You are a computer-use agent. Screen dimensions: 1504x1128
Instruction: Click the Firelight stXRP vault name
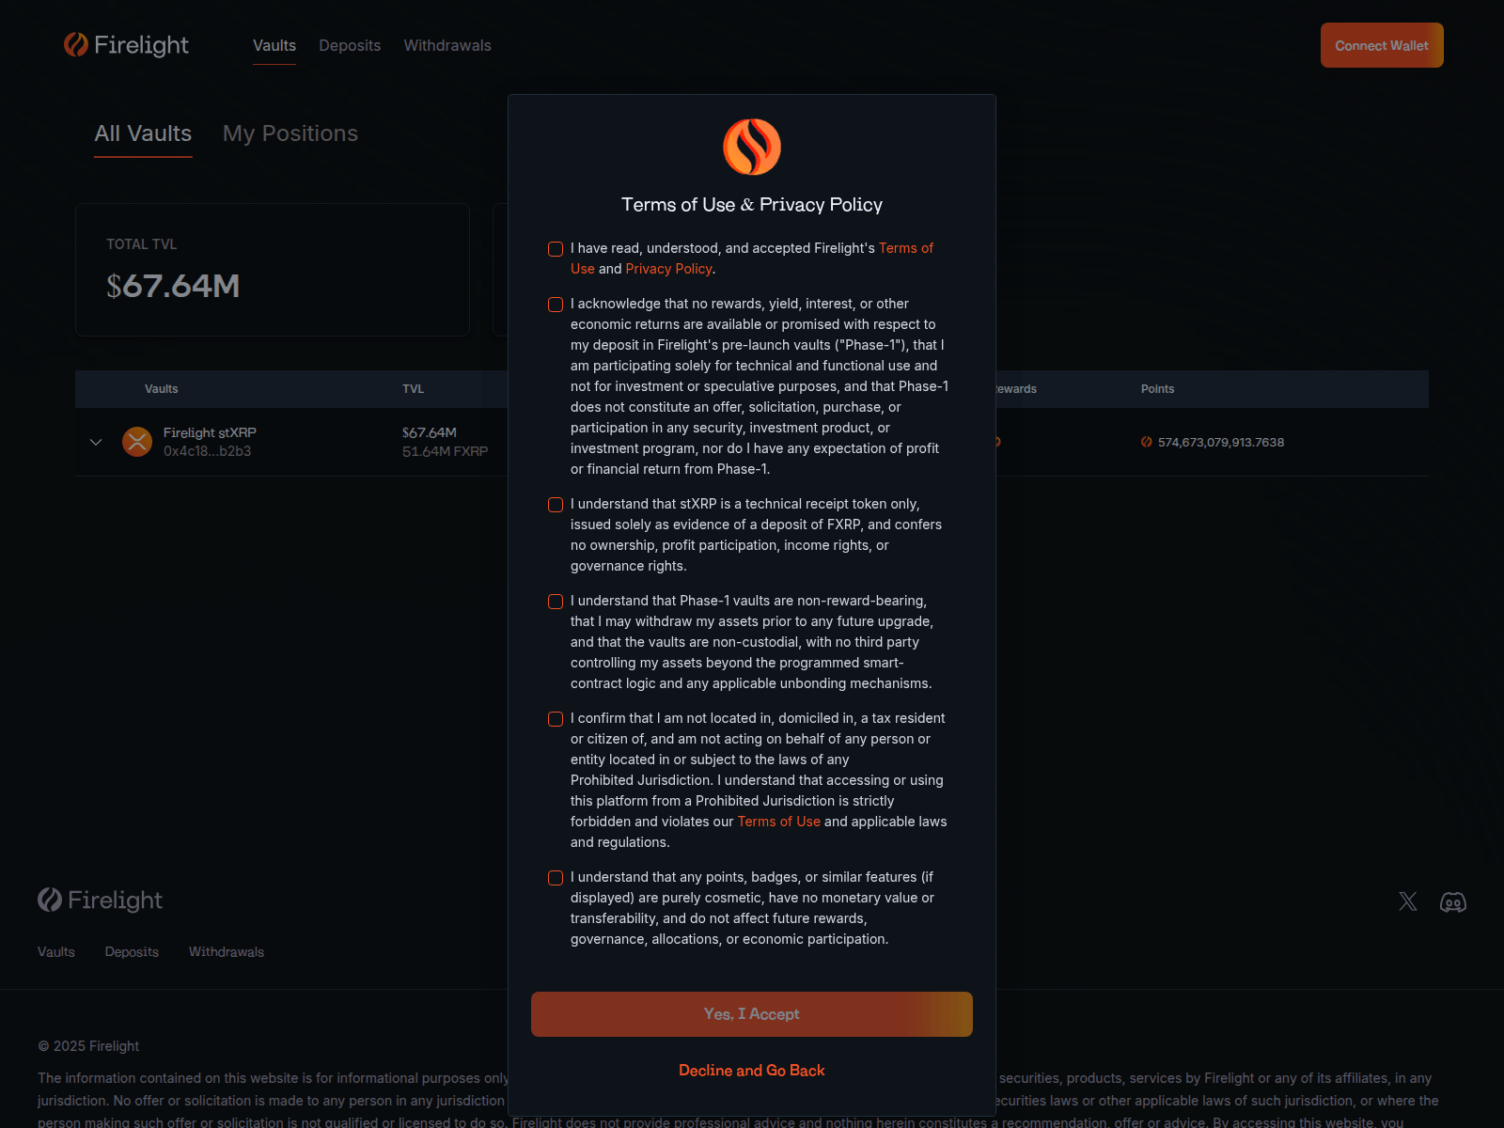pos(210,432)
